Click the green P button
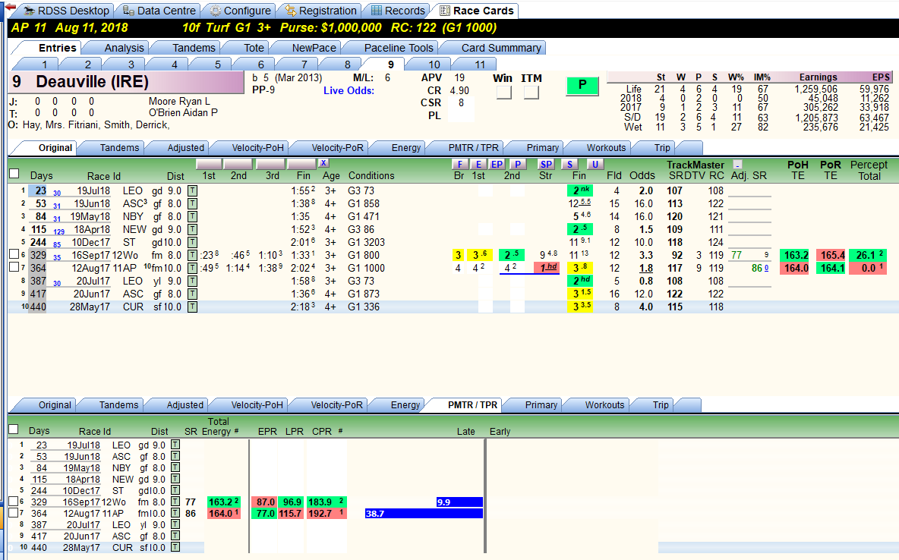Screen dimensions: 899x560 click(x=582, y=86)
